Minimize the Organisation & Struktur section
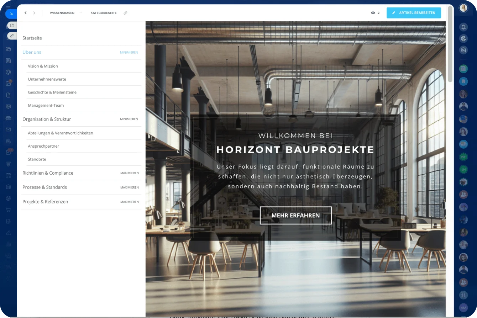The image size is (477, 318). (129, 119)
